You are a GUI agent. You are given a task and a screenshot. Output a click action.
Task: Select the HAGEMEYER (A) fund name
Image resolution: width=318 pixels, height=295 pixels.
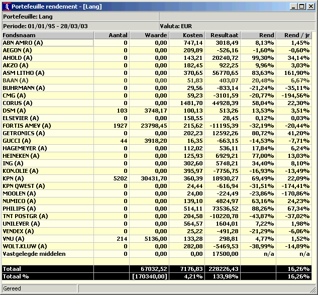(x=25, y=148)
